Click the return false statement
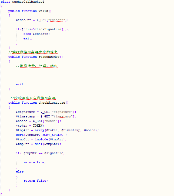Viewport: 174px width, 196px height. [x=35, y=181]
